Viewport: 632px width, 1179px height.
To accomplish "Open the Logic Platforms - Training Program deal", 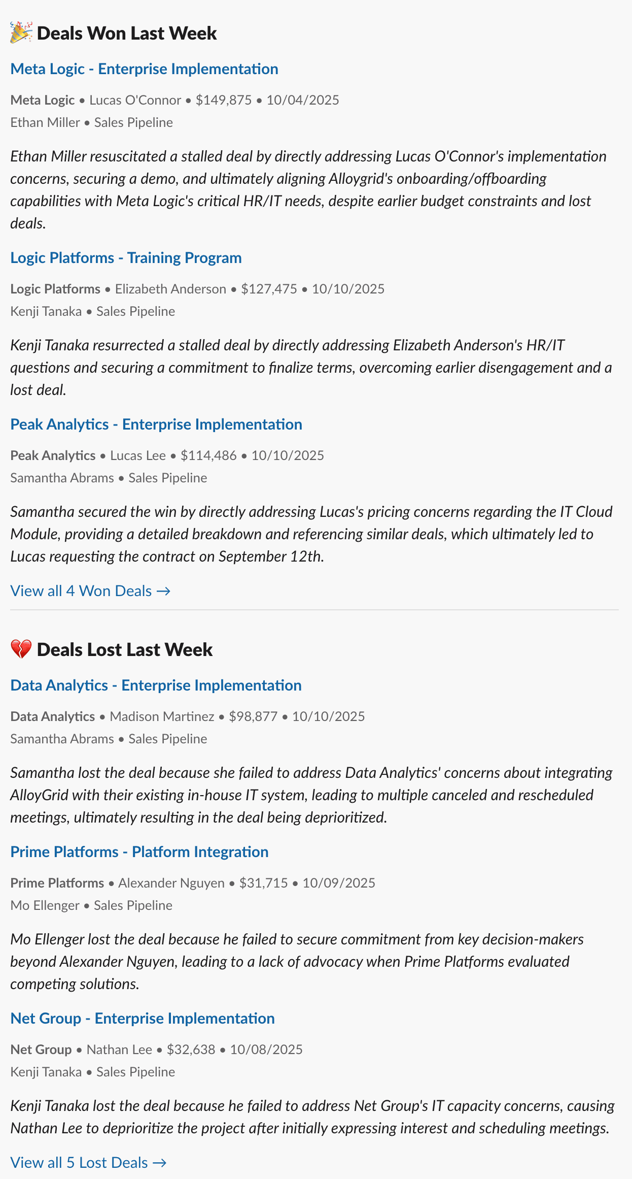I will [x=126, y=258].
